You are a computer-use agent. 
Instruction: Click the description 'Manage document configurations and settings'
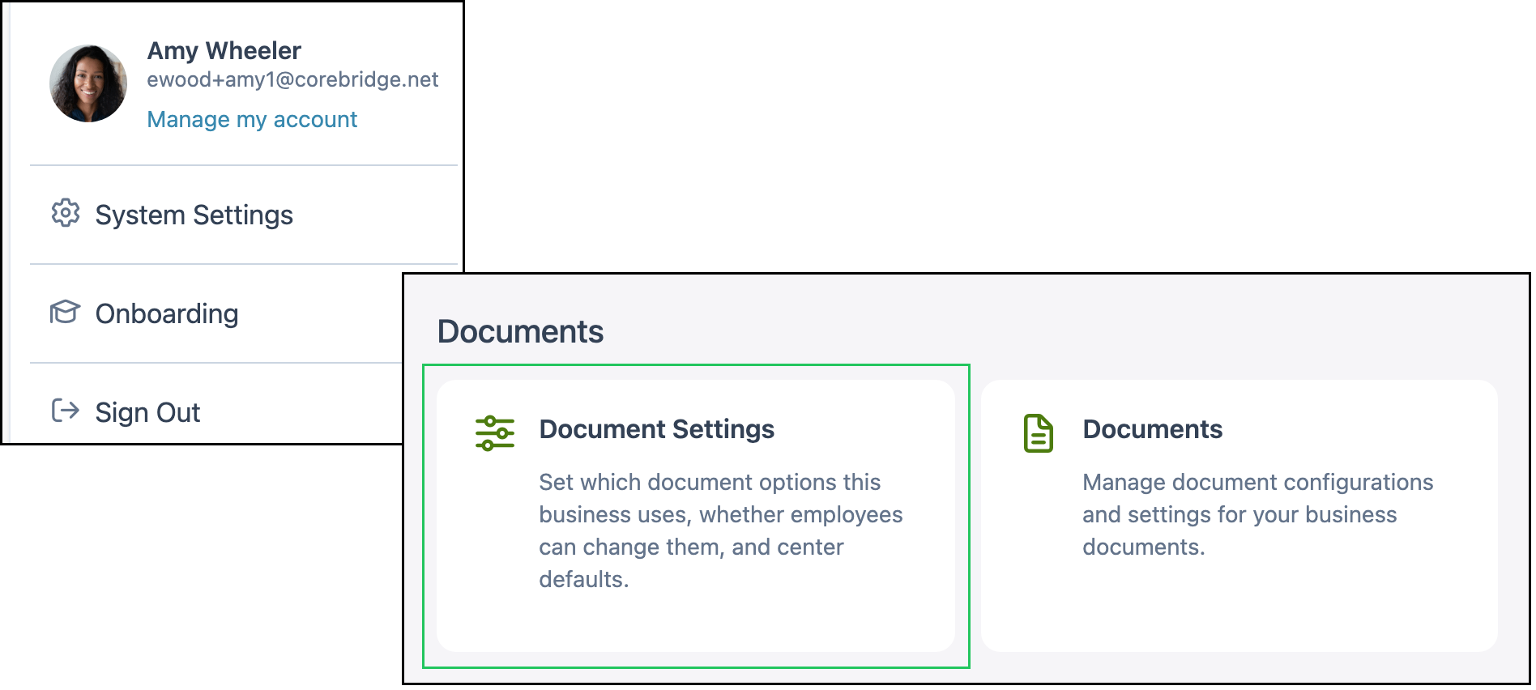coord(1258,514)
